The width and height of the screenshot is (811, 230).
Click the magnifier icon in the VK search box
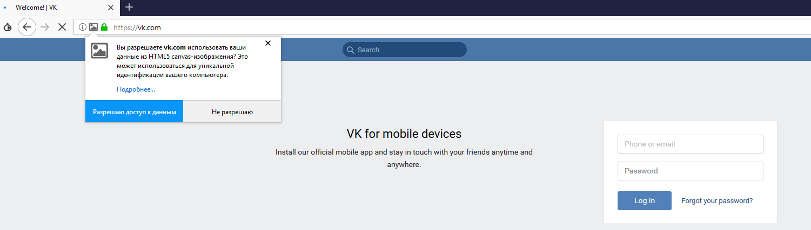tap(351, 50)
